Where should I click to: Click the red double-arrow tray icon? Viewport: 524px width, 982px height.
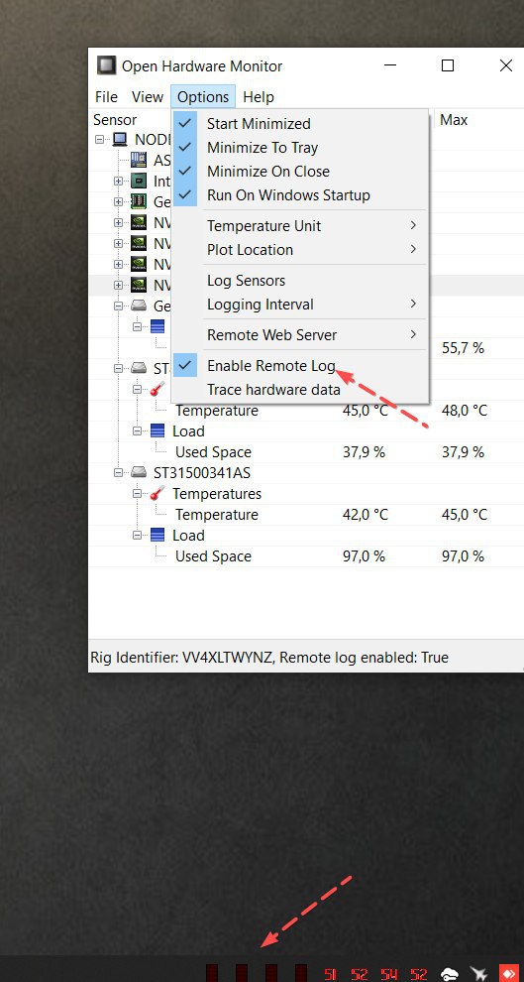[508, 973]
